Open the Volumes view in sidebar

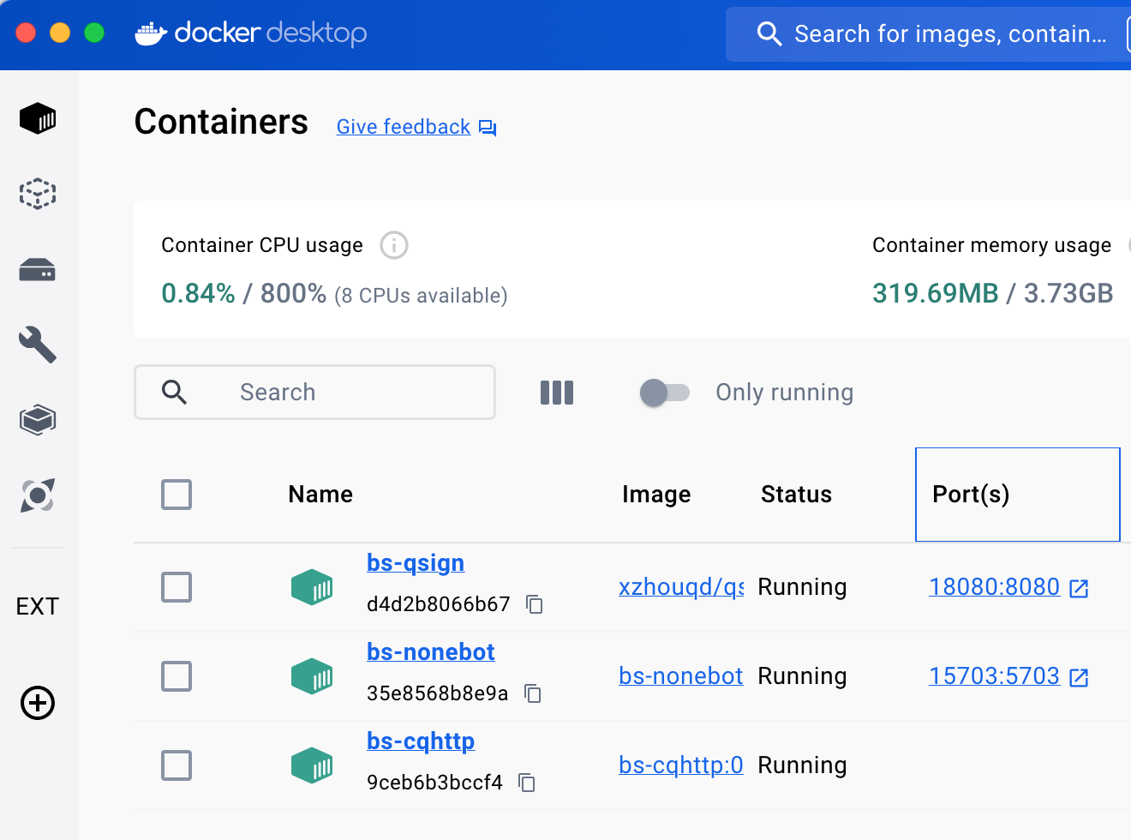(x=38, y=270)
